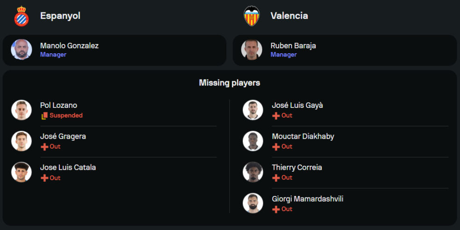Click the Ruben Baraja name
Viewport: 460px width, 230px height.
click(293, 45)
